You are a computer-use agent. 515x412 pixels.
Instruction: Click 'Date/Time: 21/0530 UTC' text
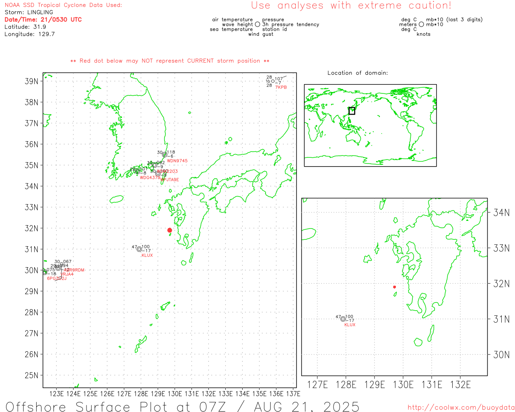click(43, 20)
